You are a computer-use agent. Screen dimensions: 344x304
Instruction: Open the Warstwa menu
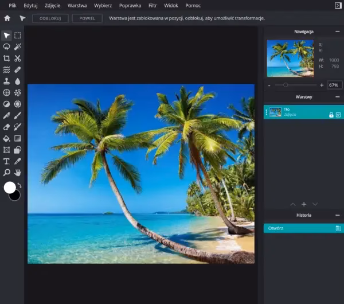[x=77, y=5]
